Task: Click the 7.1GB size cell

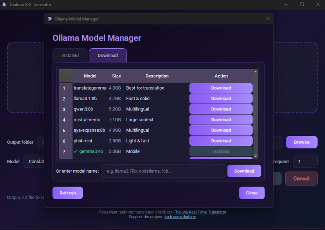Action: 116,120
